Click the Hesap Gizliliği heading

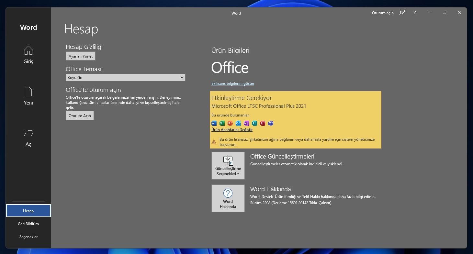tap(84, 47)
